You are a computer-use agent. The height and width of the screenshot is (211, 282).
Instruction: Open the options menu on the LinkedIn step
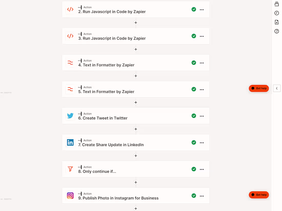tap(202, 142)
